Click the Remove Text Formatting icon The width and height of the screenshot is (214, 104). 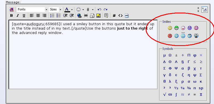coord(11,9)
